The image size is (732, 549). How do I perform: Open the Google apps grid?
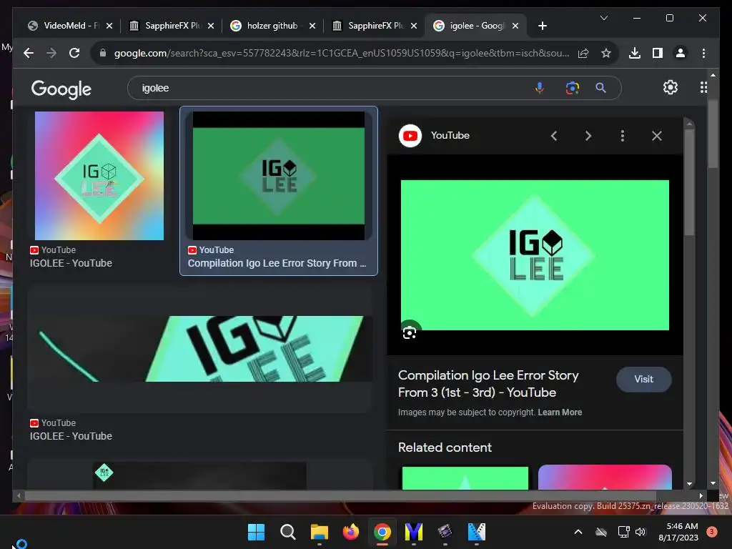[703, 87]
